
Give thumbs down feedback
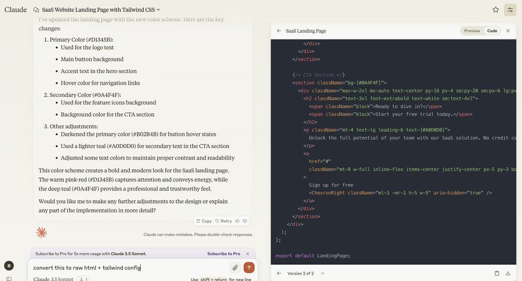tap(245, 221)
